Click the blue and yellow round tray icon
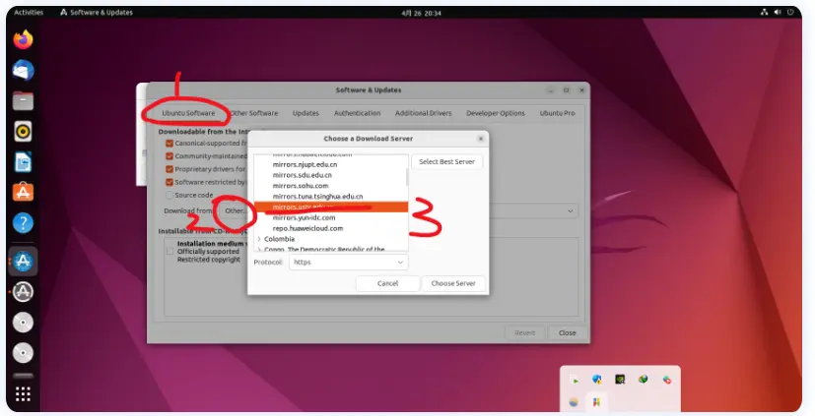This screenshot has width=815, height=416. (574, 402)
